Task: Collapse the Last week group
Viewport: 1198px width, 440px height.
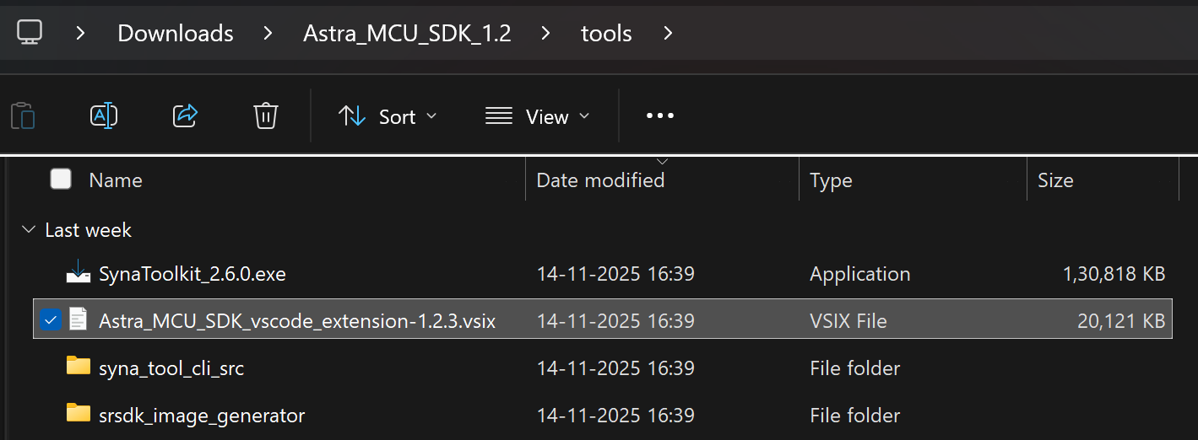Action: [30, 230]
